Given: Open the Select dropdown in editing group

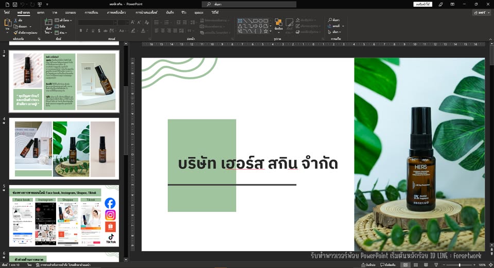Looking at the screenshot, I should (334, 32).
